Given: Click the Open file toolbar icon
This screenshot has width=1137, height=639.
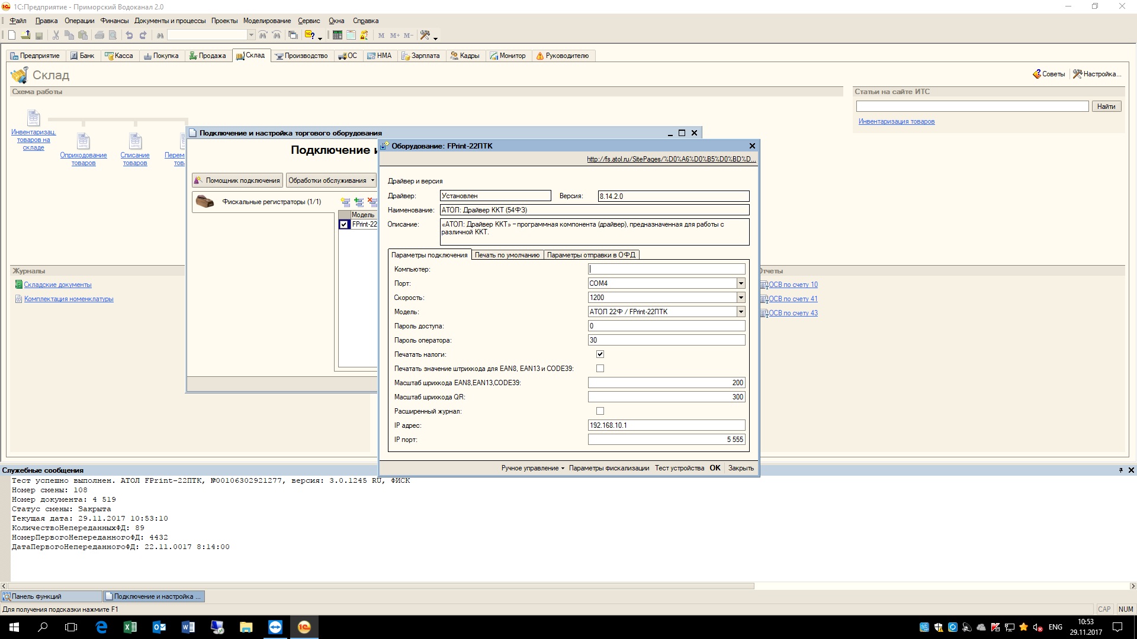Looking at the screenshot, I should point(25,35).
